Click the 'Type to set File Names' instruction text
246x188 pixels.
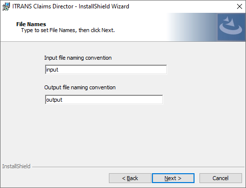68,30
